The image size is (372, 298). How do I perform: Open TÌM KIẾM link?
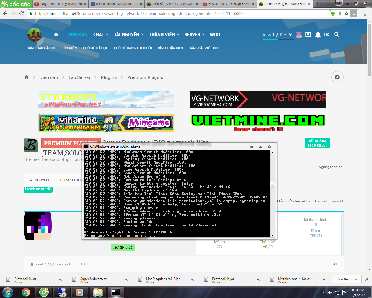point(70,48)
